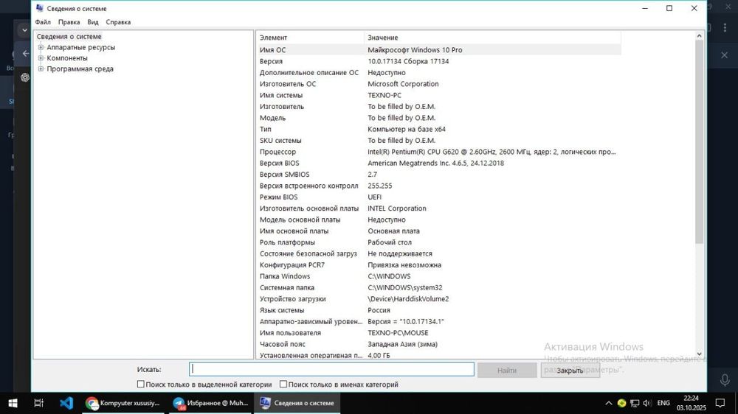Image resolution: width=738 pixels, height=414 pixels.
Task: Click the vertical scrollbar thumb
Action: pos(699,142)
